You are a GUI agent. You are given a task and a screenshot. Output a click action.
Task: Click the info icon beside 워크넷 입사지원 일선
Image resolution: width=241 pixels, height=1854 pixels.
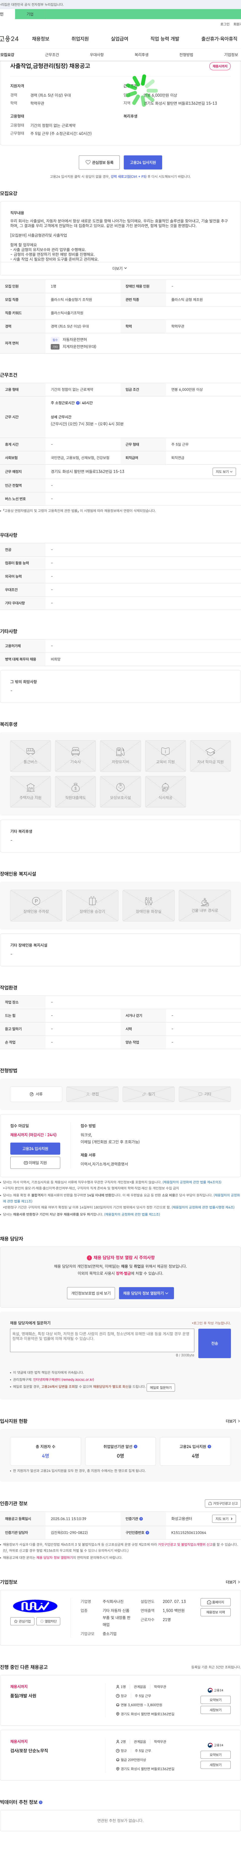136,1446
